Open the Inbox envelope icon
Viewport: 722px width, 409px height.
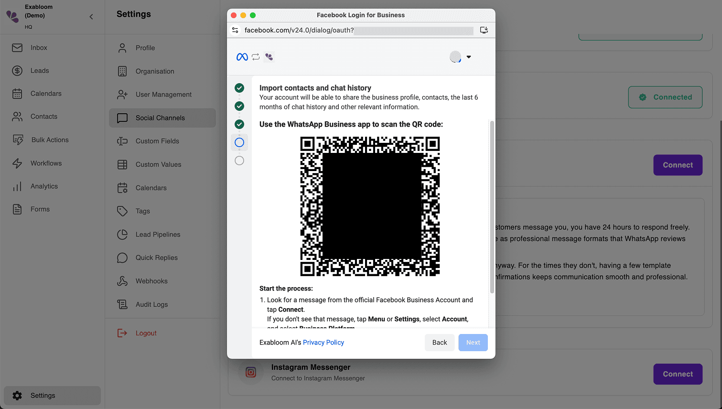17,48
